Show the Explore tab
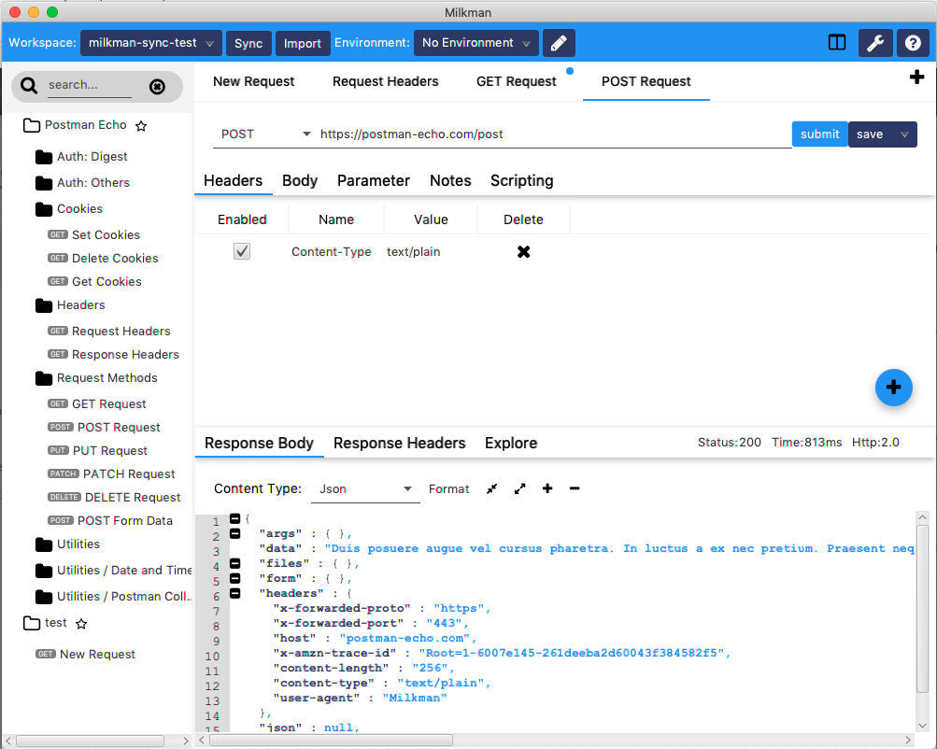Viewport: 937px width, 749px height. [511, 444]
